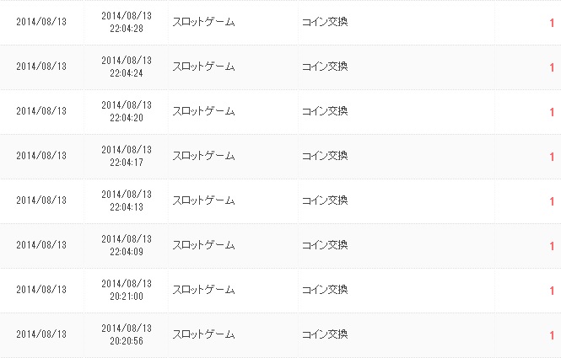Click the red 1 in the 22:04:28 row

click(552, 23)
